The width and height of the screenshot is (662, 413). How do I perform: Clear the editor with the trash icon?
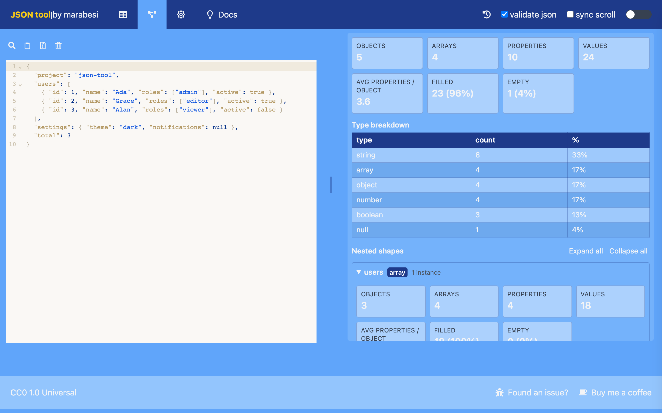click(58, 45)
